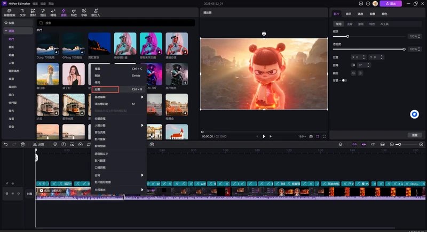Click the 封面 cover button beside video track
Screen dimensions: 427x232
point(29,194)
